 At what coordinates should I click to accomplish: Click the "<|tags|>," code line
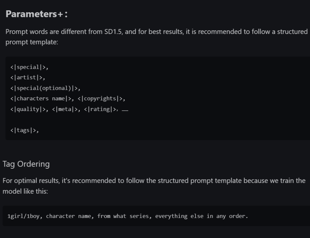pyautogui.click(x=25, y=130)
